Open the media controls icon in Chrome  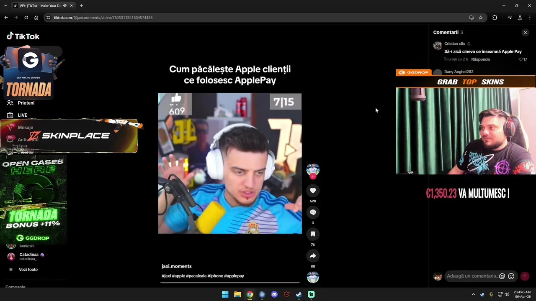click(x=510, y=18)
